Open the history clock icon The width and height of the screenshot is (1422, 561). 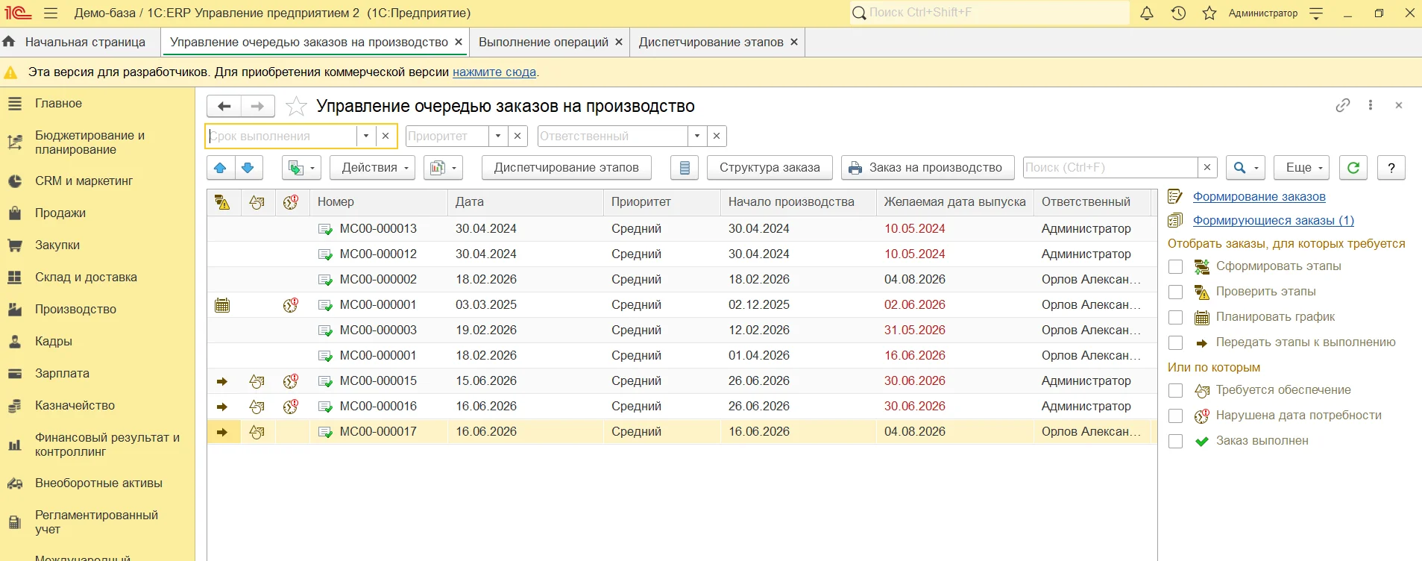[1178, 13]
